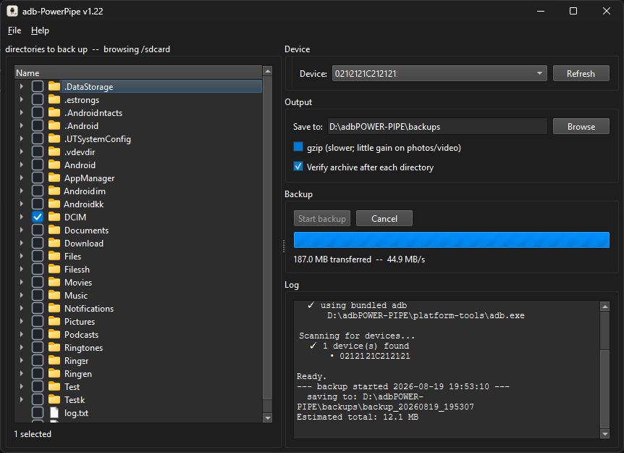Click the Download folder icon

pyautogui.click(x=54, y=243)
